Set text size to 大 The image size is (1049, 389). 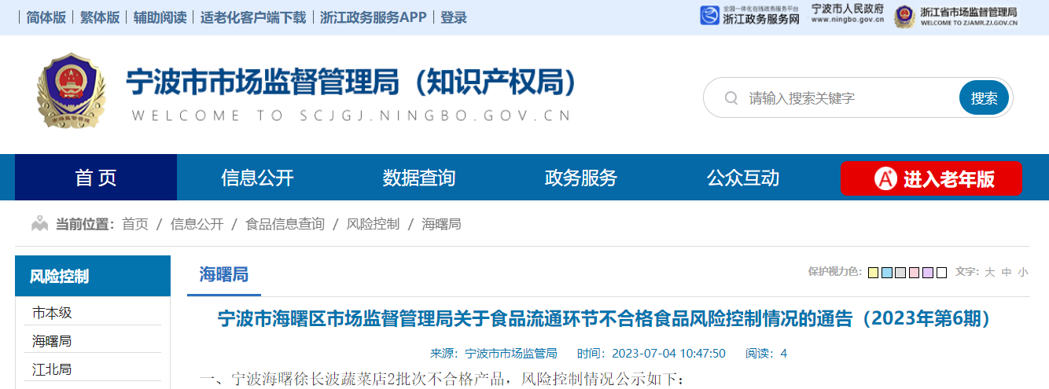click(x=990, y=272)
